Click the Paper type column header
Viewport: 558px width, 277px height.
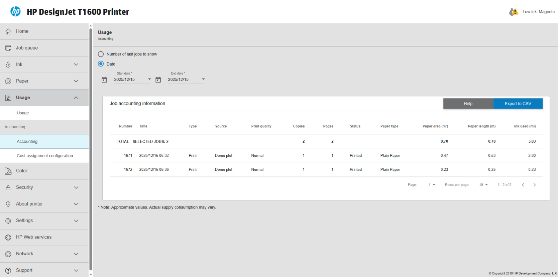pyautogui.click(x=389, y=126)
